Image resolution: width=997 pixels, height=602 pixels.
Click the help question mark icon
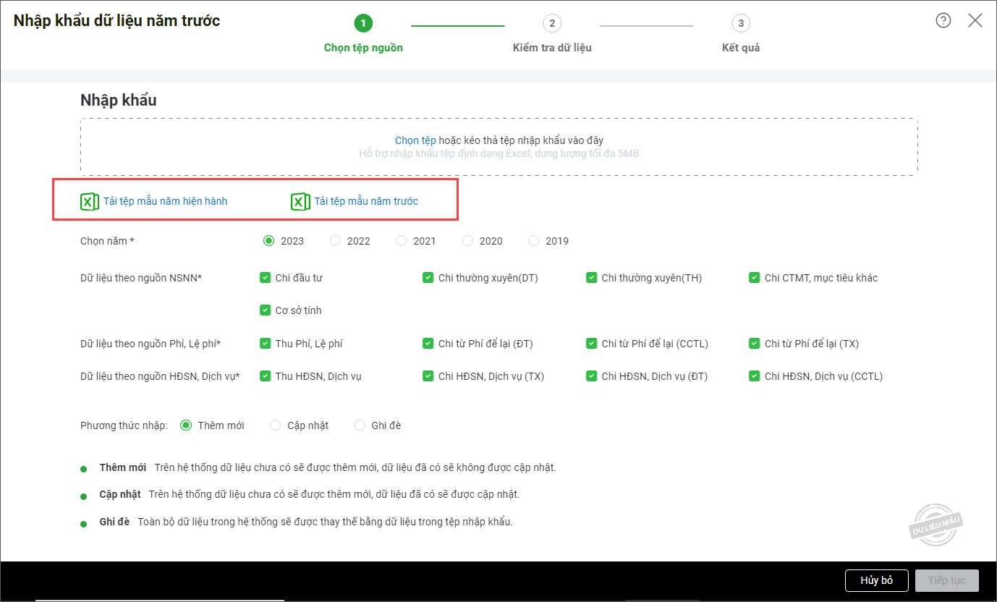[943, 20]
